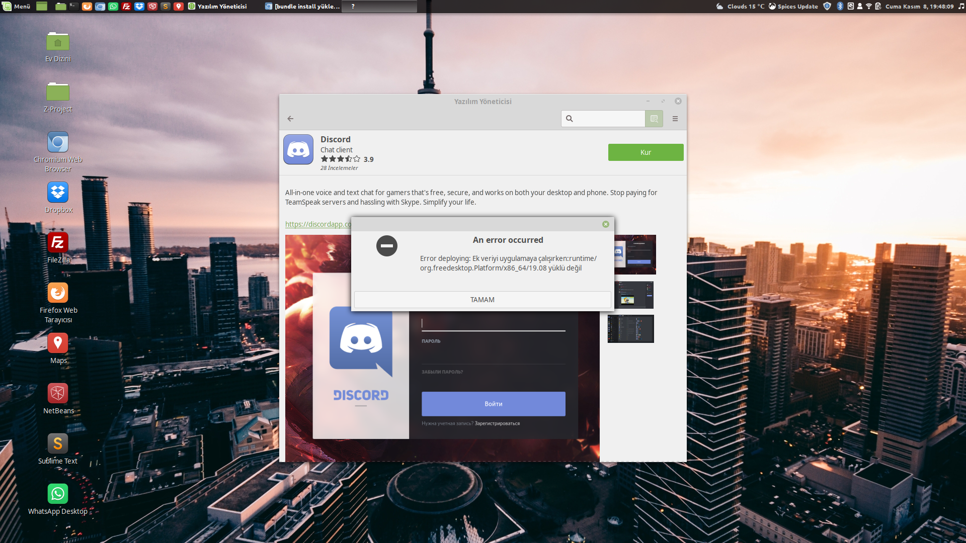The image size is (966, 543).
Task: Open the Wi-Fi network tray icon
Action: (869, 7)
